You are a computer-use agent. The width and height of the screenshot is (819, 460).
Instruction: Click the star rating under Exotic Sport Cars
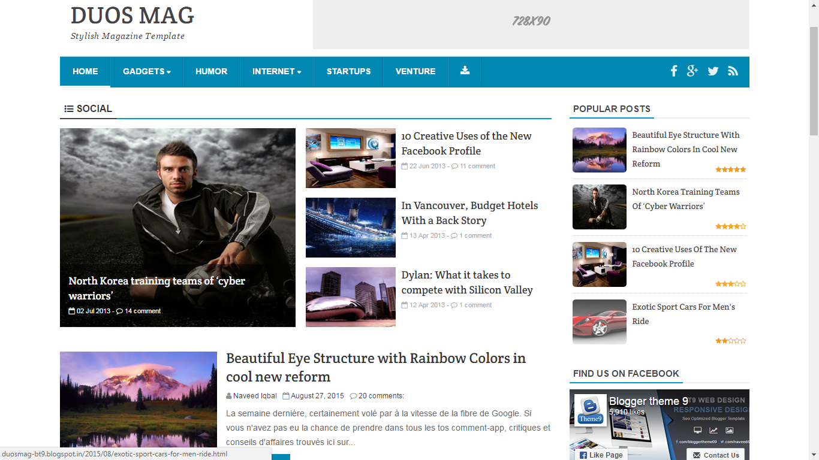click(730, 340)
